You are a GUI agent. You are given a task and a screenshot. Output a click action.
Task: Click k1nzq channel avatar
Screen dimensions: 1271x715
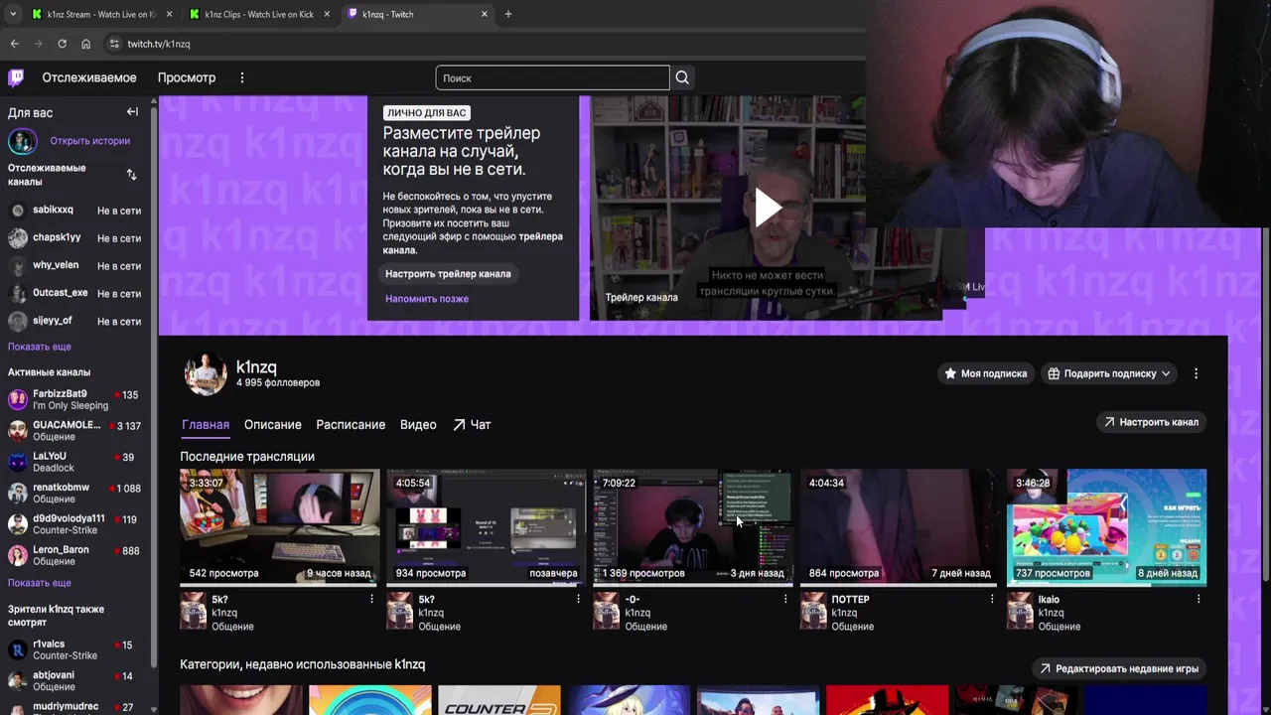coord(206,374)
